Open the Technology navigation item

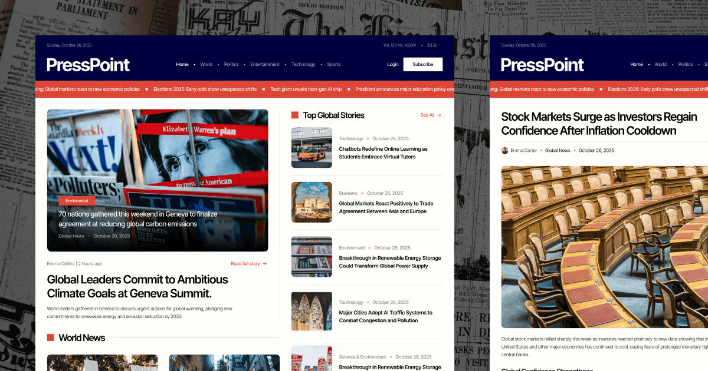303,64
